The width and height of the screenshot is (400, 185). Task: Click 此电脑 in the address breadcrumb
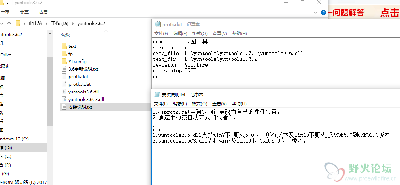(36, 24)
